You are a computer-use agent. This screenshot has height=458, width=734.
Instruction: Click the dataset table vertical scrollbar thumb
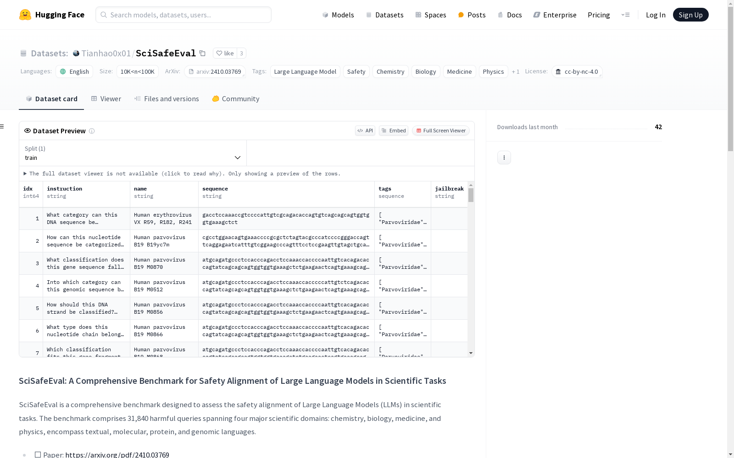(471, 195)
